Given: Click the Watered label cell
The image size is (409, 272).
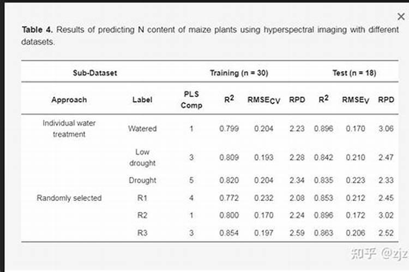Looking at the screenshot, I should coord(142,129).
